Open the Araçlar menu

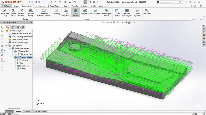pos(93,6)
